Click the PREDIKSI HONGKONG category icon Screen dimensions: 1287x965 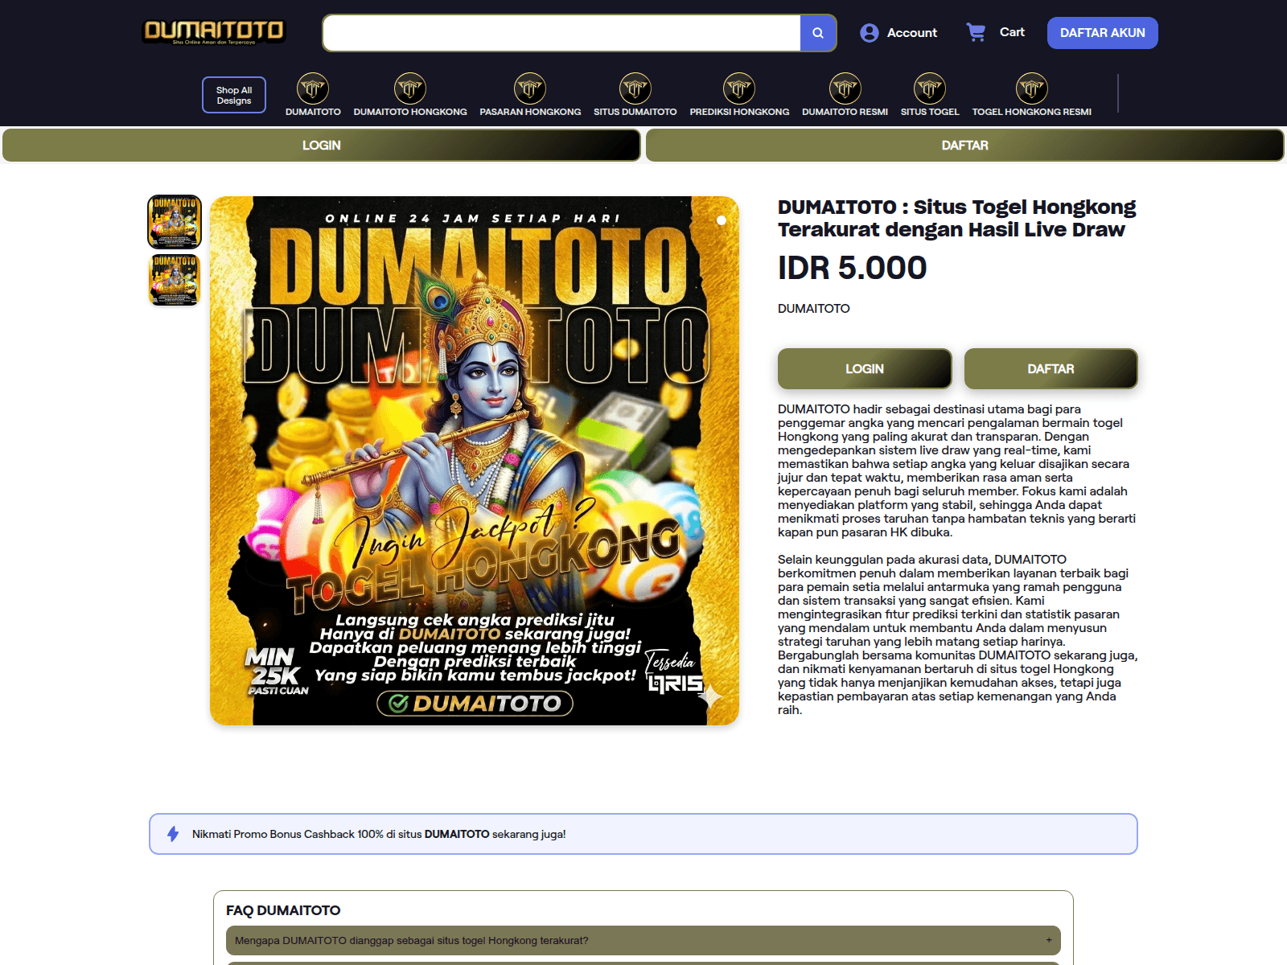click(x=739, y=88)
